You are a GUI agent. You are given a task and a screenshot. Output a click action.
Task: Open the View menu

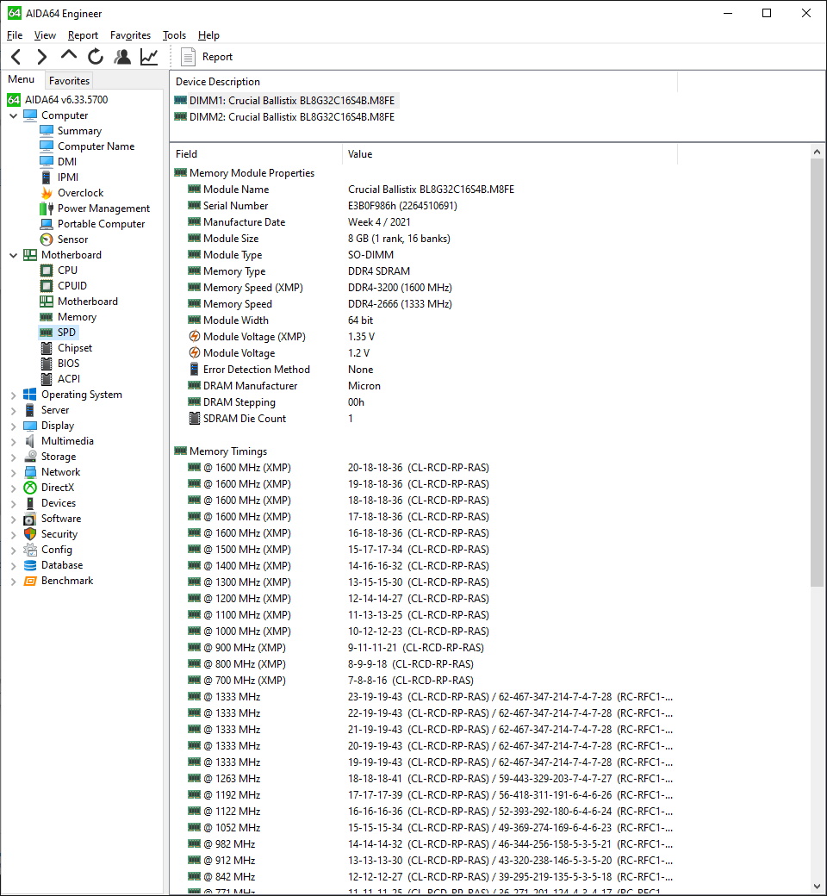(45, 35)
